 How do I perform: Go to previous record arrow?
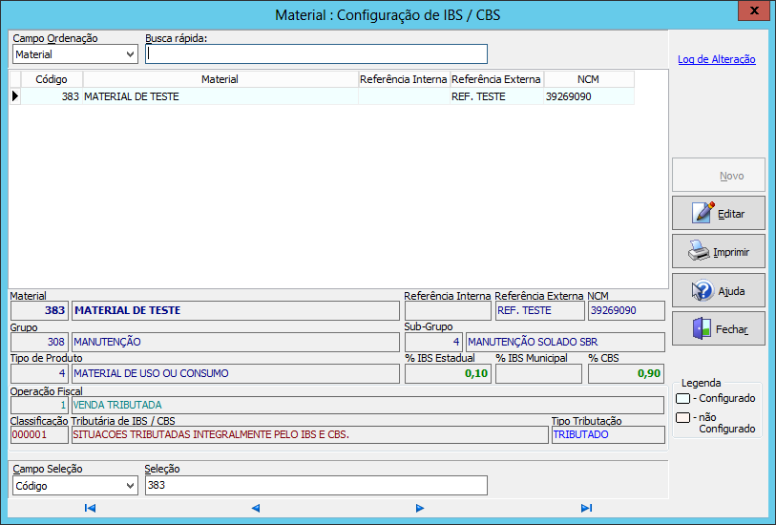(x=255, y=508)
